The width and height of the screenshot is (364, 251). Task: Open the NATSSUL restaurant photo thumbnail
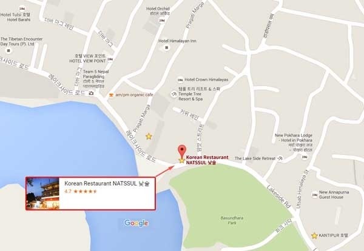[42, 193]
